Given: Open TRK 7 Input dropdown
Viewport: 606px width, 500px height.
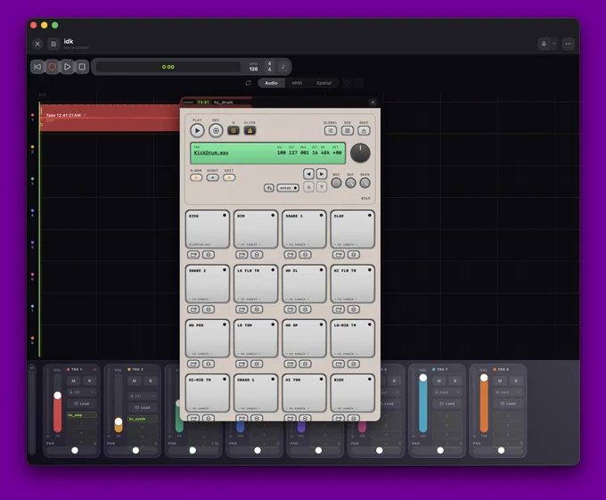Looking at the screenshot, I should coord(447,392).
